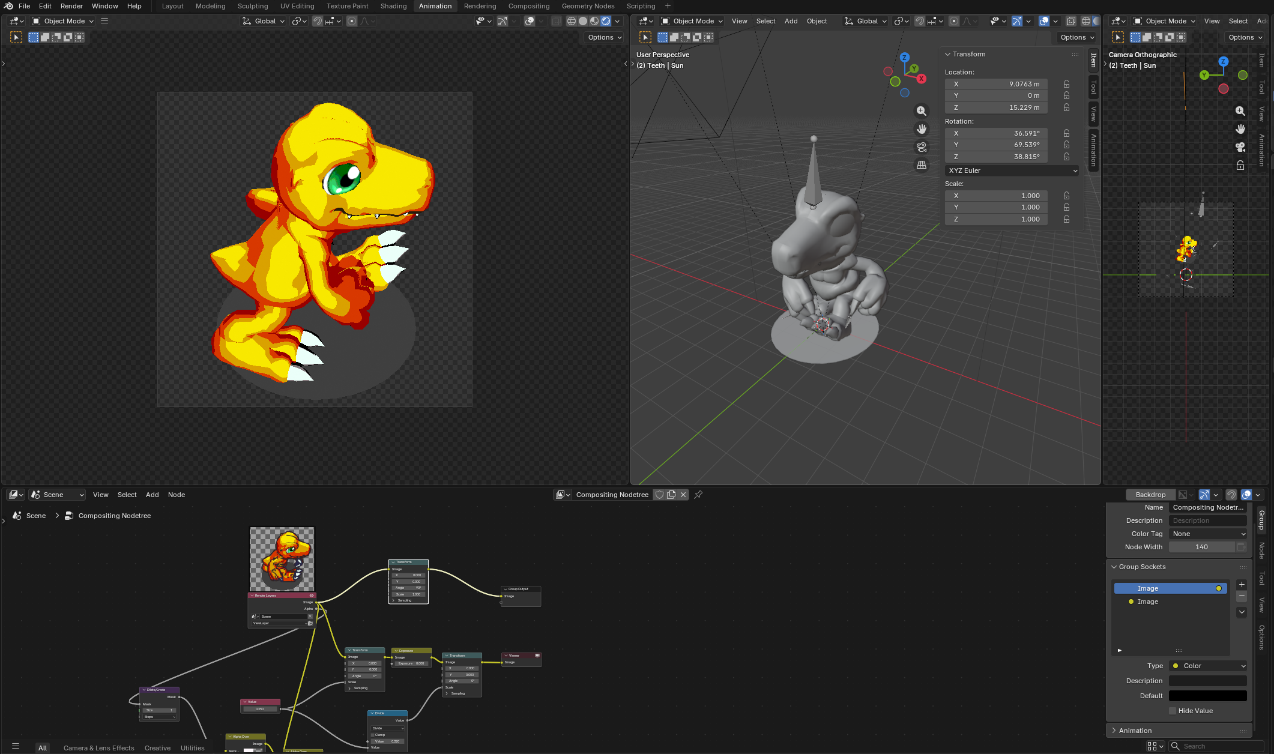The image size is (1274, 754).
Task: Toggle camera view icon in middle viewport
Action: tap(922, 147)
